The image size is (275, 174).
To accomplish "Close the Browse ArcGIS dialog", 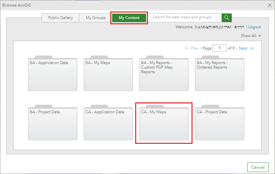I will 270,5.
